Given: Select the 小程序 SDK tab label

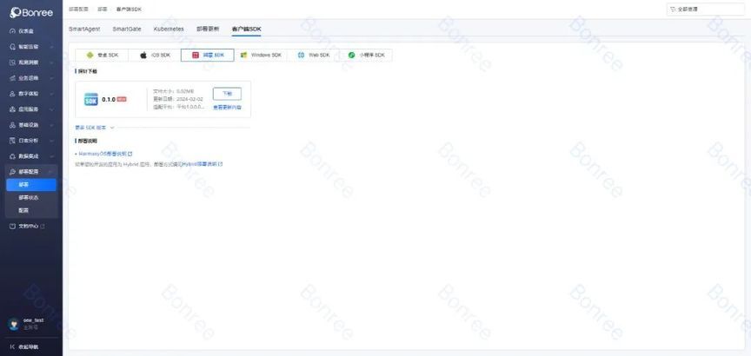Looking at the screenshot, I should click(x=372, y=55).
